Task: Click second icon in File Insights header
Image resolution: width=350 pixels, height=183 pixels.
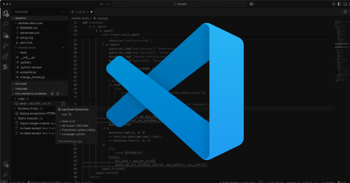Action: click(58, 94)
